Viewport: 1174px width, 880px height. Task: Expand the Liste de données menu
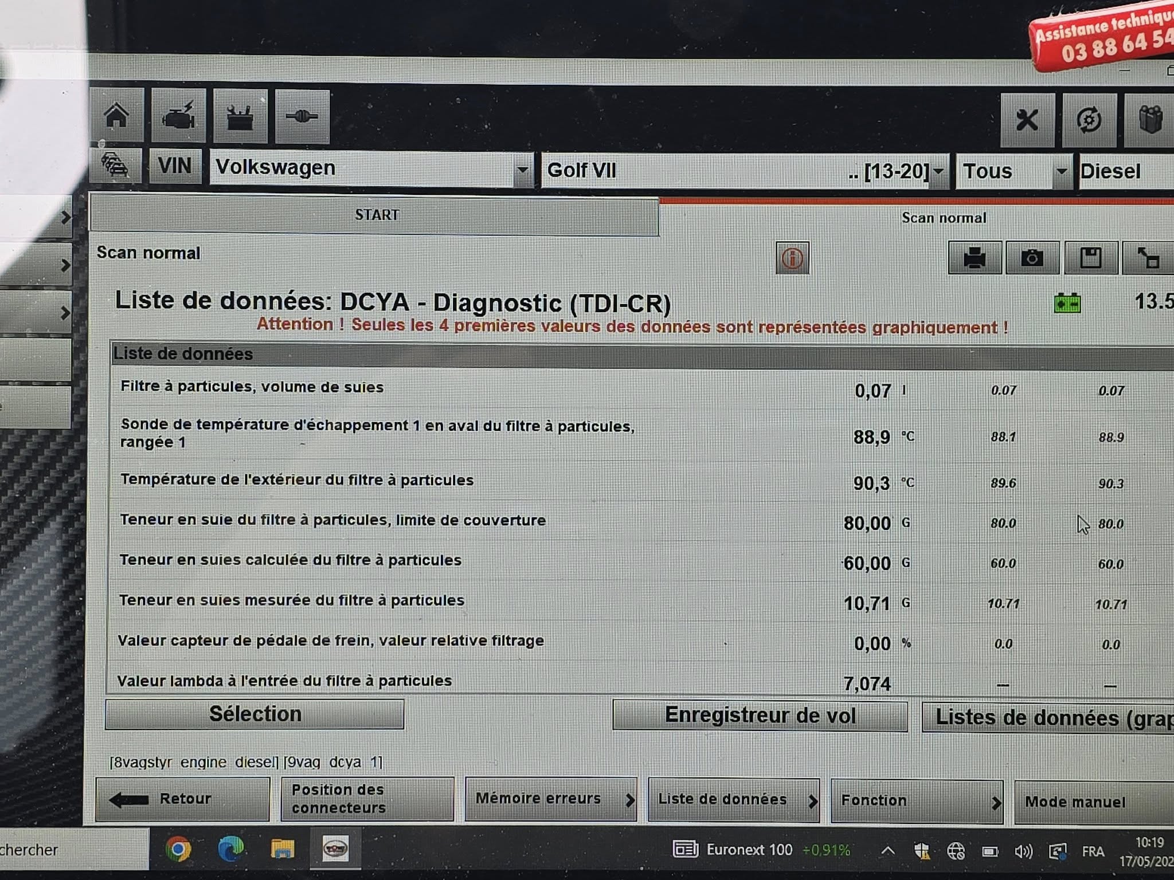[x=734, y=800]
